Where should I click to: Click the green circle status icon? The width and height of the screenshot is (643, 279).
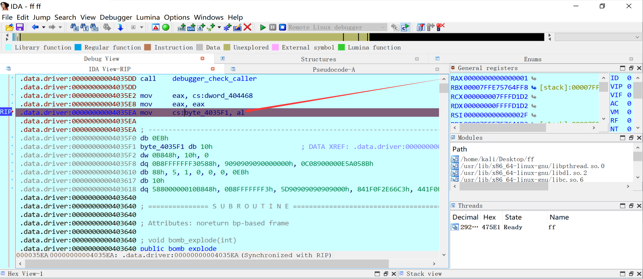coord(166,28)
